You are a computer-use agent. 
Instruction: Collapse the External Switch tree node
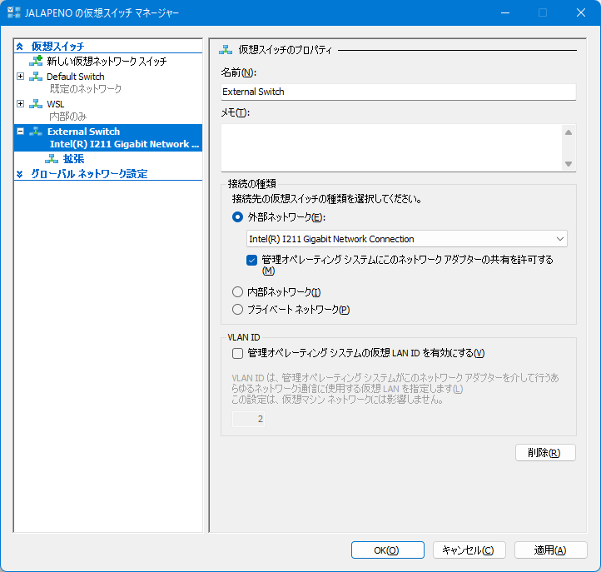coord(21,132)
